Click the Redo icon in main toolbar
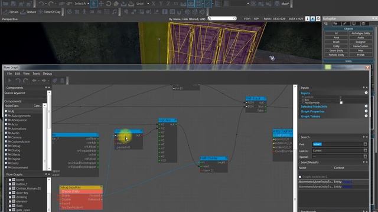 51,4
